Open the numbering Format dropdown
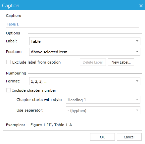Viewport: 145px width, 144px height. pos(85,81)
